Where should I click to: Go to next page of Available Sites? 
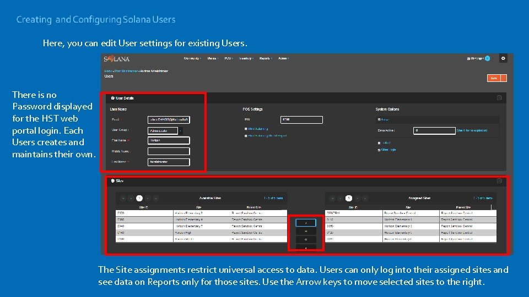pos(148,199)
